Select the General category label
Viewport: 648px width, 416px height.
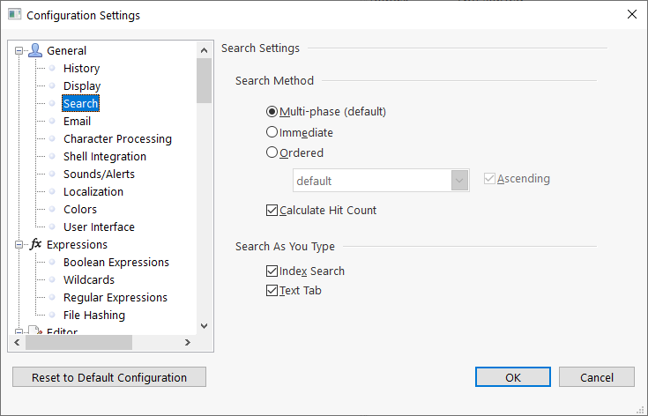[66, 51]
